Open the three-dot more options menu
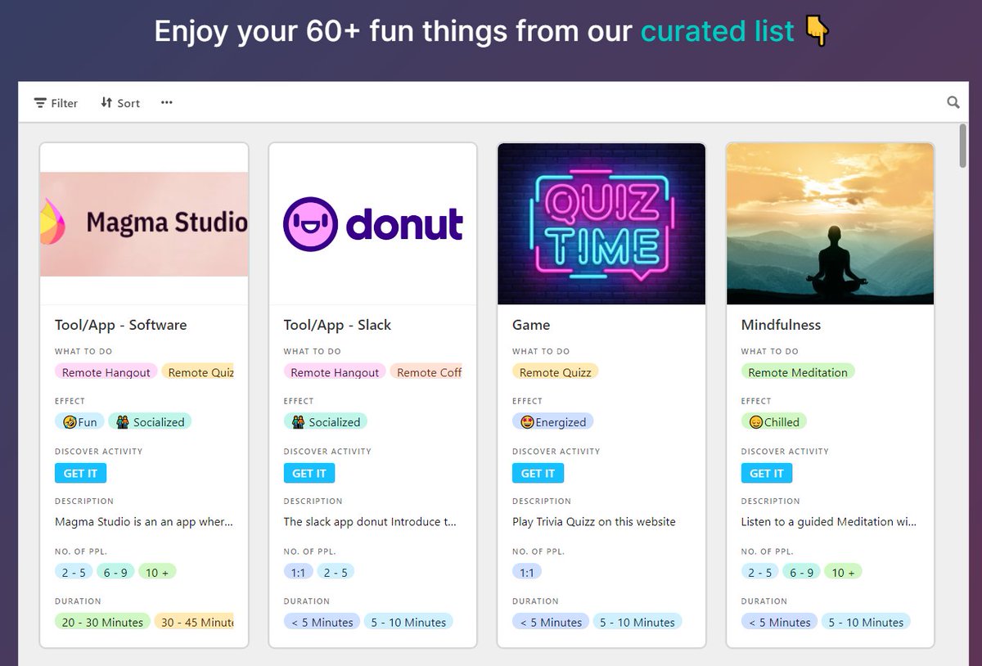Viewport: 982px width, 666px height. [167, 102]
